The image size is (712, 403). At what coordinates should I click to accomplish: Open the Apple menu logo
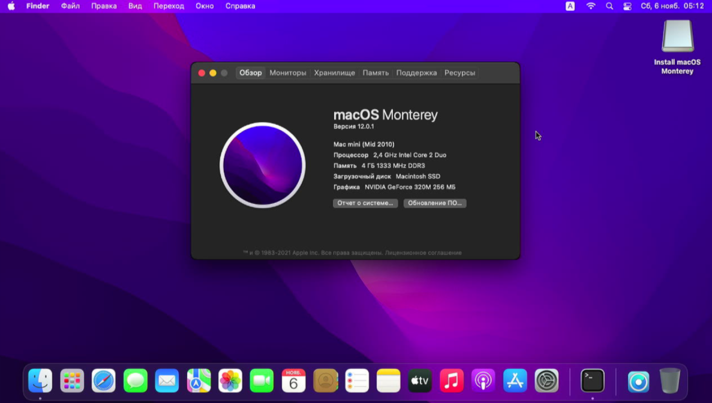point(11,6)
